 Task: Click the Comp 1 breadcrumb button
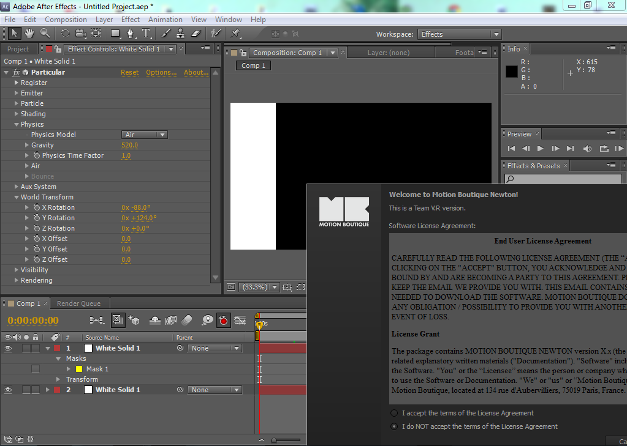253,65
